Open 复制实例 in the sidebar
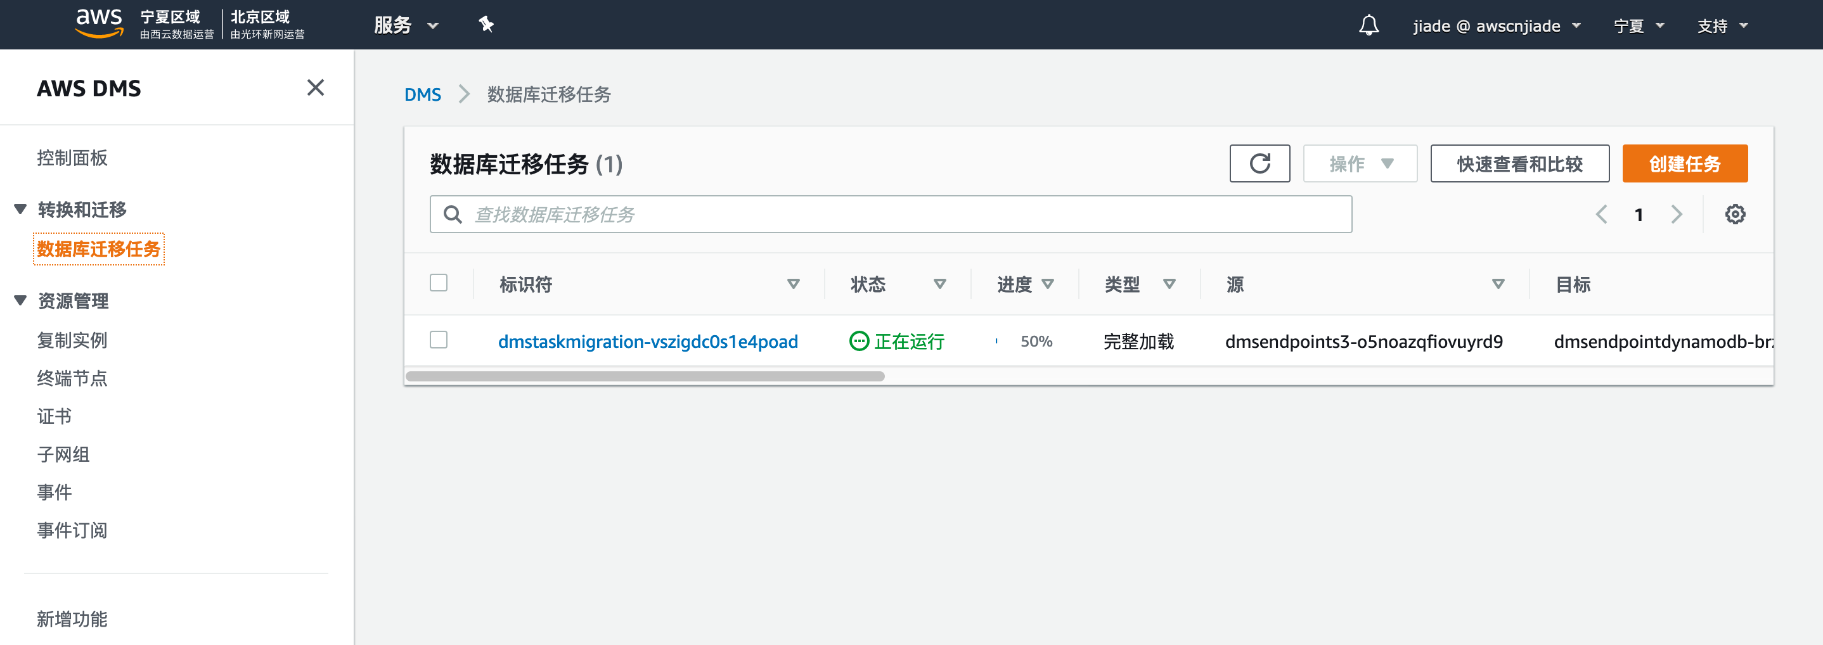Image resolution: width=1823 pixels, height=645 pixels. [72, 340]
